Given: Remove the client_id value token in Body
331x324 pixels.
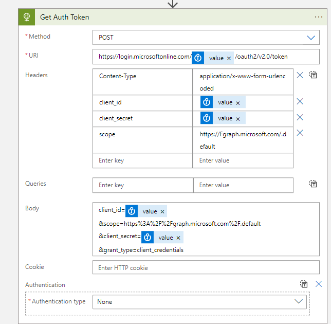Looking at the screenshot, I should pyautogui.click(x=162, y=212).
